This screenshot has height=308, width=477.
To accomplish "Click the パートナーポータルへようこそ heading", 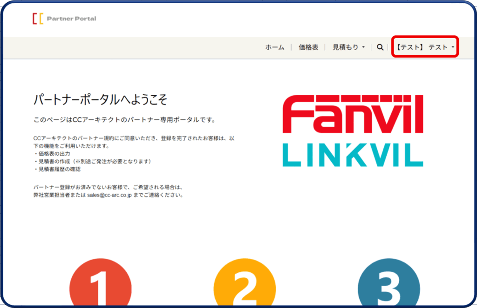I will click(101, 99).
